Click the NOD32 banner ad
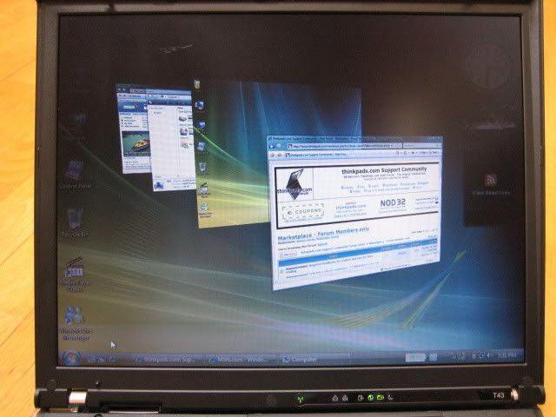 pyautogui.click(x=393, y=203)
